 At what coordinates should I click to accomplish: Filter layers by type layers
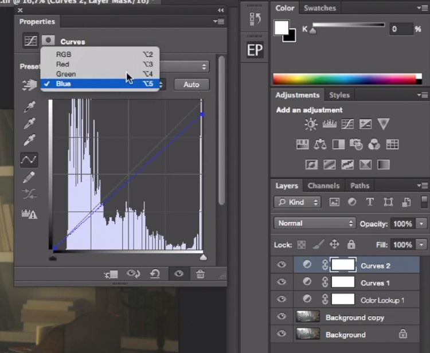[370, 202]
